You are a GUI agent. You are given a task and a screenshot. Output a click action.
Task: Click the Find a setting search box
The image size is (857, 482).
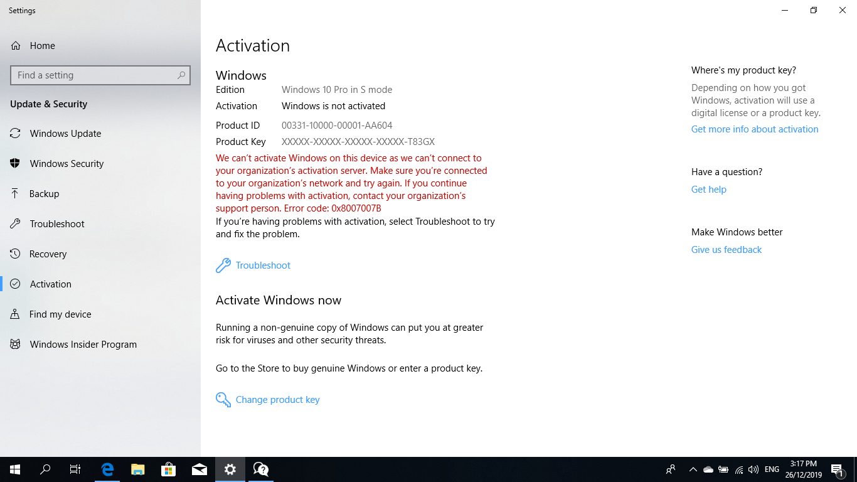pyautogui.click(x=100, y=75)
